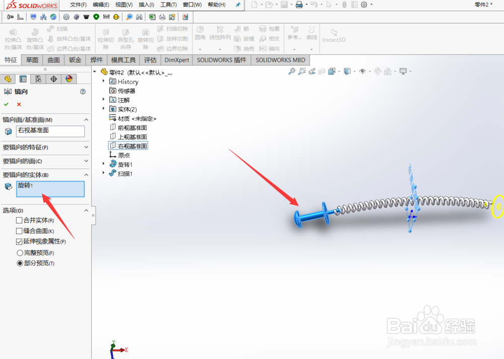This screenshot has width=504, height=359.
Task: Open the PropertyManager tab icon
Action: pyautogui.click(x=23, y=79)
